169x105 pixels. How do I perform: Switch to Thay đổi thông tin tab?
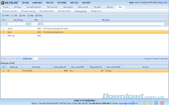34,7
